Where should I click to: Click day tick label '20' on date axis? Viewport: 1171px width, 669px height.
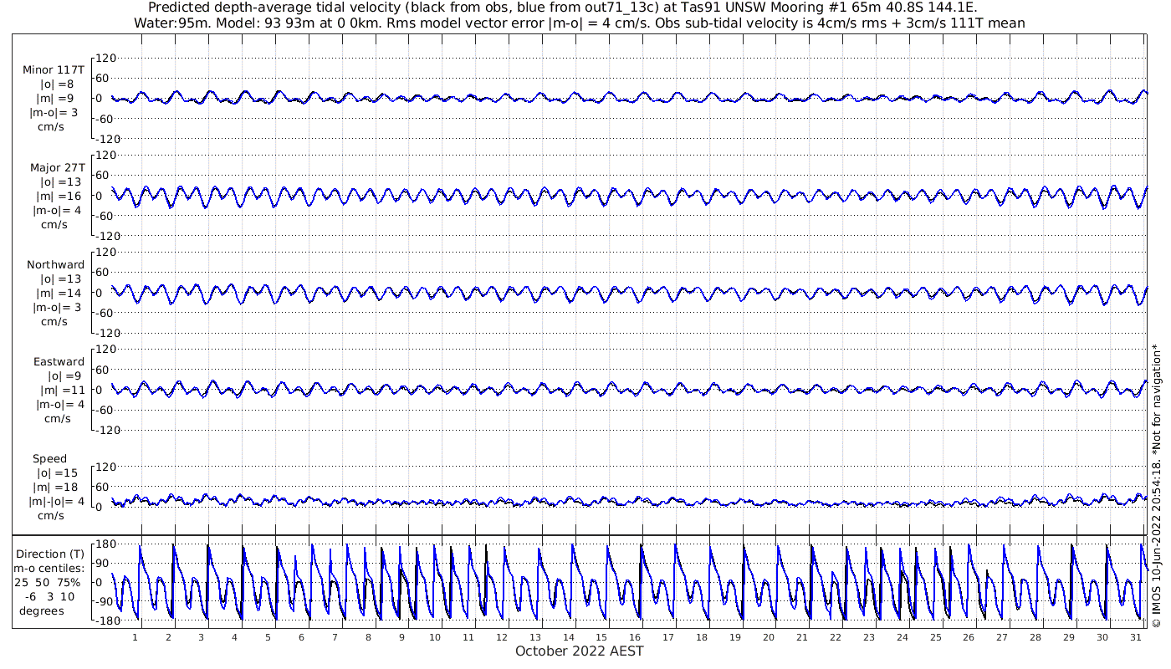click(x=769, y=637)
